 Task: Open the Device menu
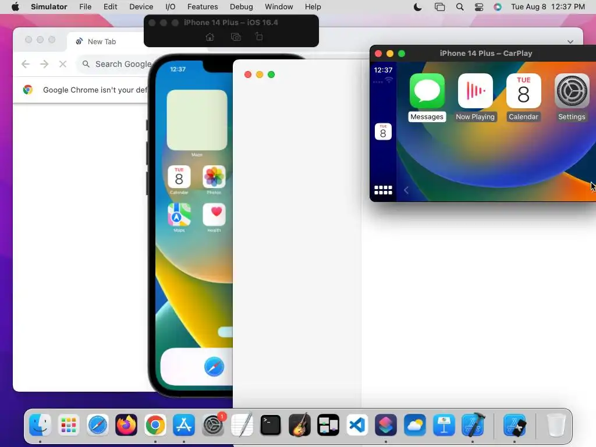141,7
